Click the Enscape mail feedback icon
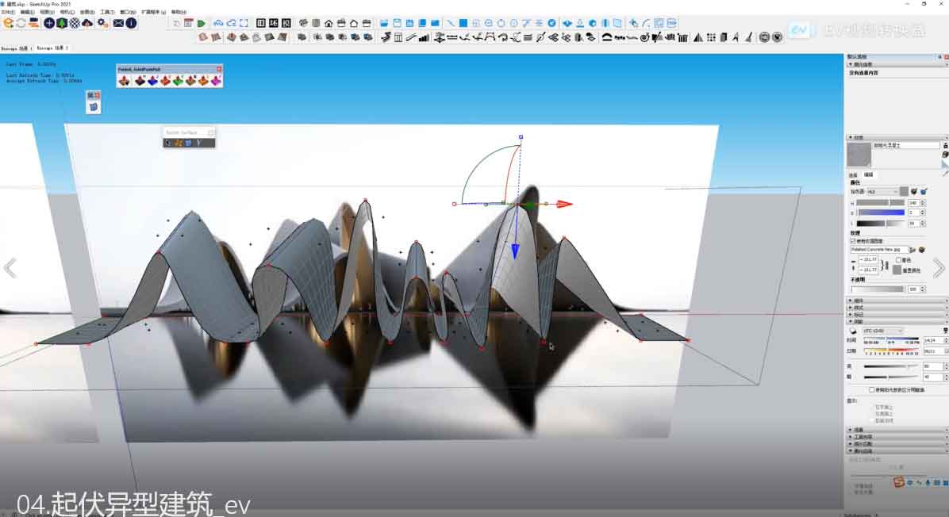Screen dimensions: 949x517 coord(118,23)
